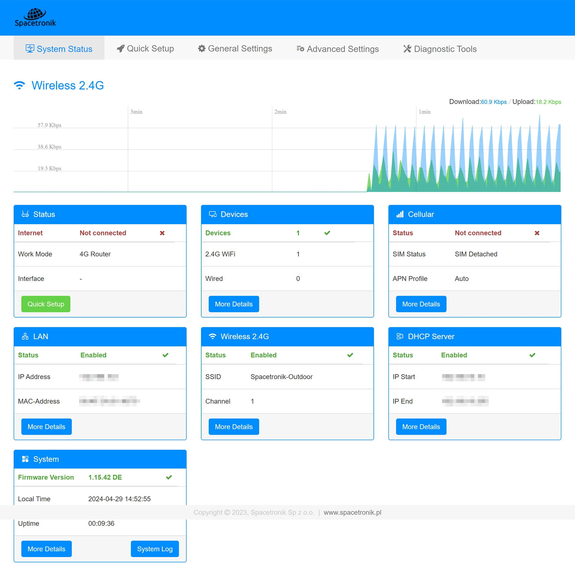Click the Download 60.9 Kbps value
575x569 pixels.
click(x=494, y=102)
